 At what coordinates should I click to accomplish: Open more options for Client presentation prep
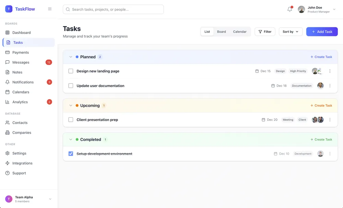tap(330, 120)
